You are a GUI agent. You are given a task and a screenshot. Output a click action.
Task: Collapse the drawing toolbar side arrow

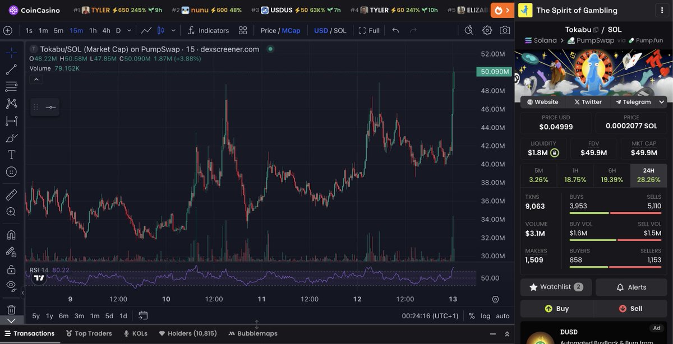[x=23, y=292]
